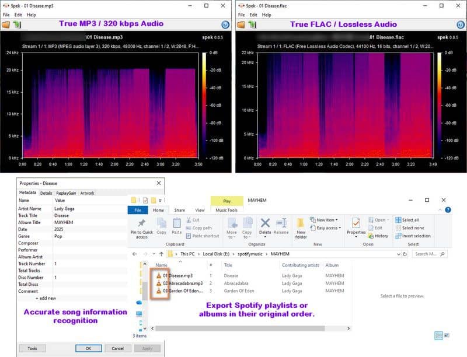Switch to Details tab in Properties dialog
The image size is (467, 357).
(46, 193)
